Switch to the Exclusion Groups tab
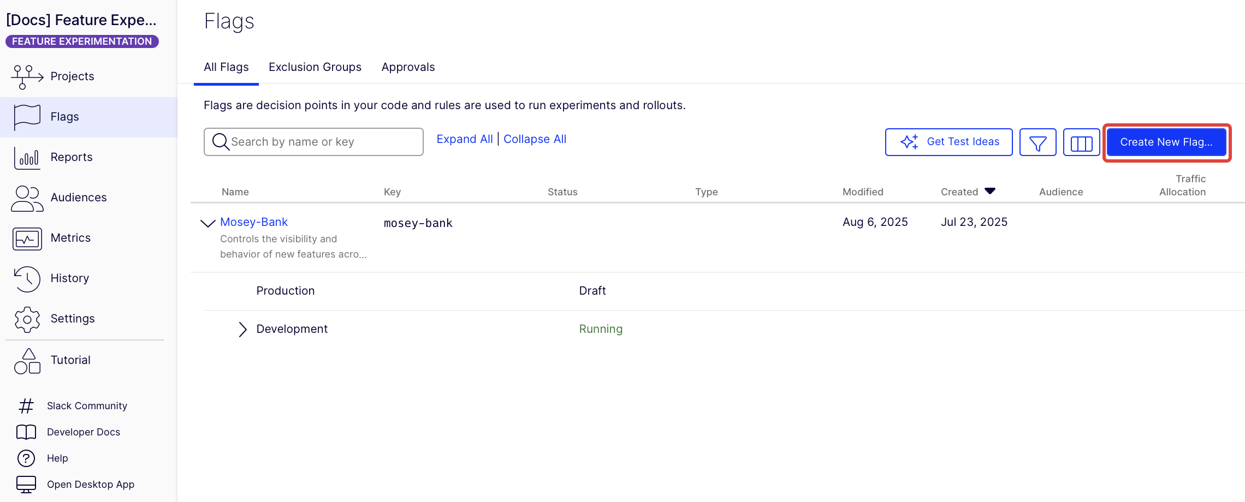The image size is (1245, 502). tap(315, 67)
